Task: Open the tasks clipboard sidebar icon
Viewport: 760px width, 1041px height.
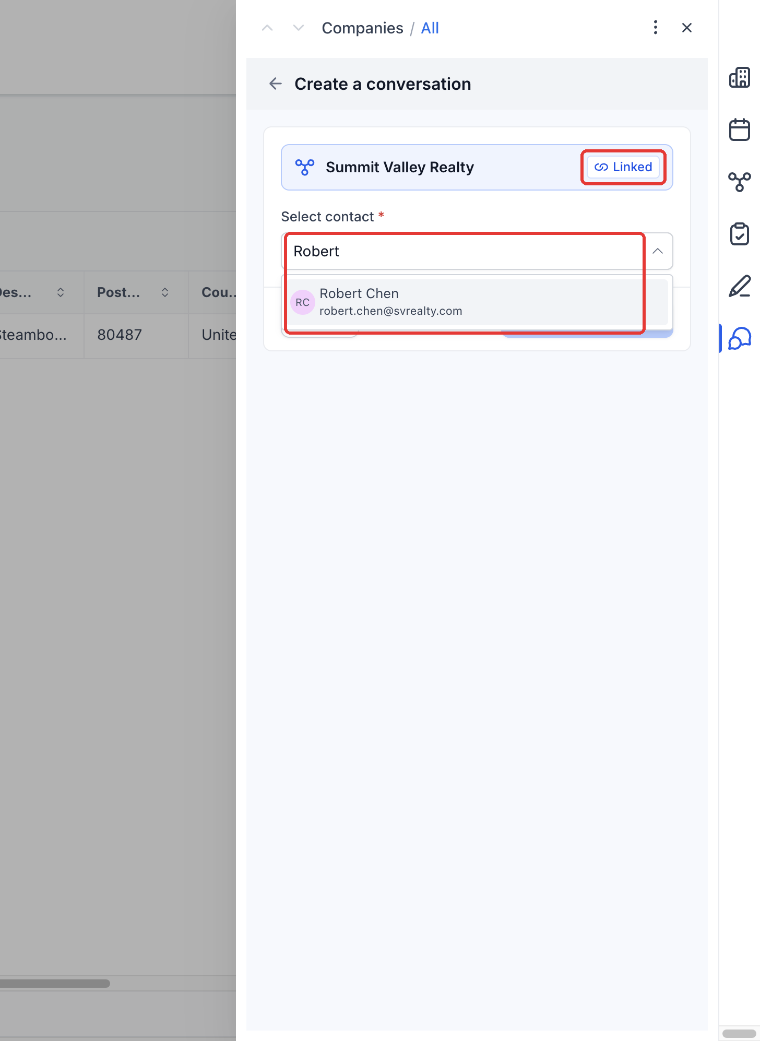Action: pos(740,234)
